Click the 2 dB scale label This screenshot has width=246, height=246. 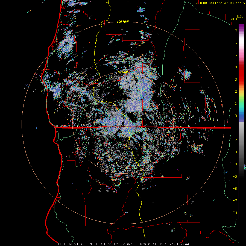pos(236,92)
